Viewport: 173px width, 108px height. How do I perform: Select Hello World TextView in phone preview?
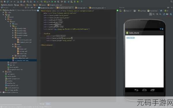[131, 38]
